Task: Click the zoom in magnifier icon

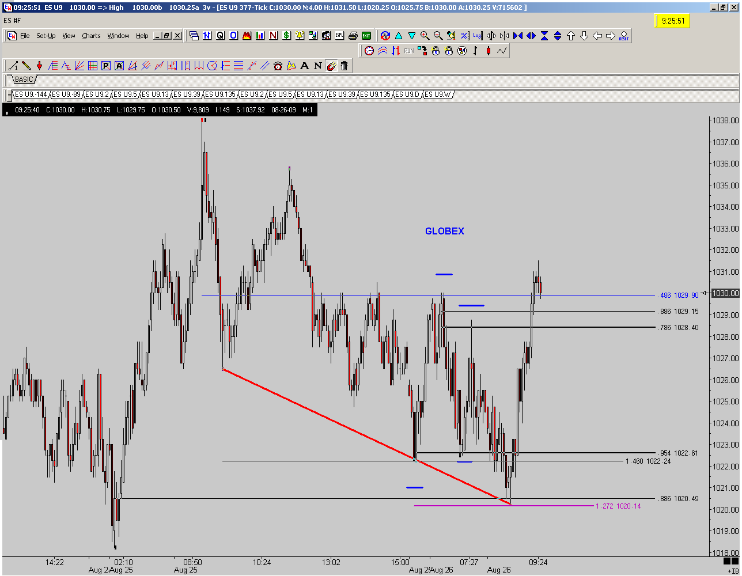Action: [x=425, y=36]
